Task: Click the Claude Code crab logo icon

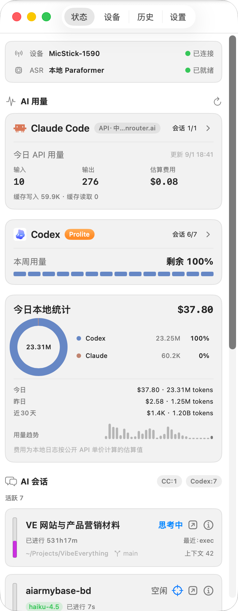Action: pyautogui.click(x=20, y=128)
